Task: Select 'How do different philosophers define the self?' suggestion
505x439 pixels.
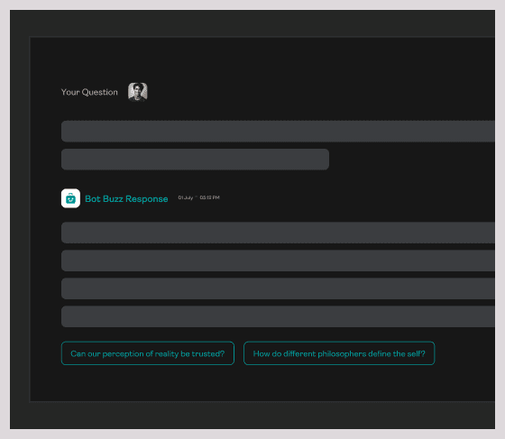Action: tap(339, 353)
